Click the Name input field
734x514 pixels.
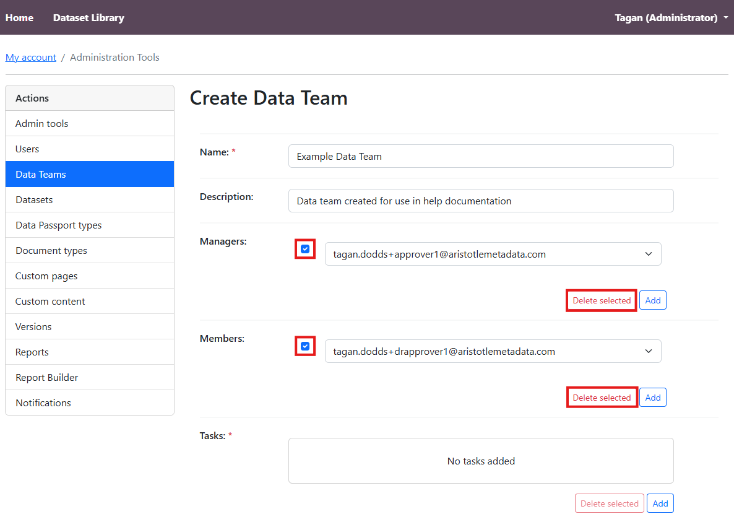point(480,156)
